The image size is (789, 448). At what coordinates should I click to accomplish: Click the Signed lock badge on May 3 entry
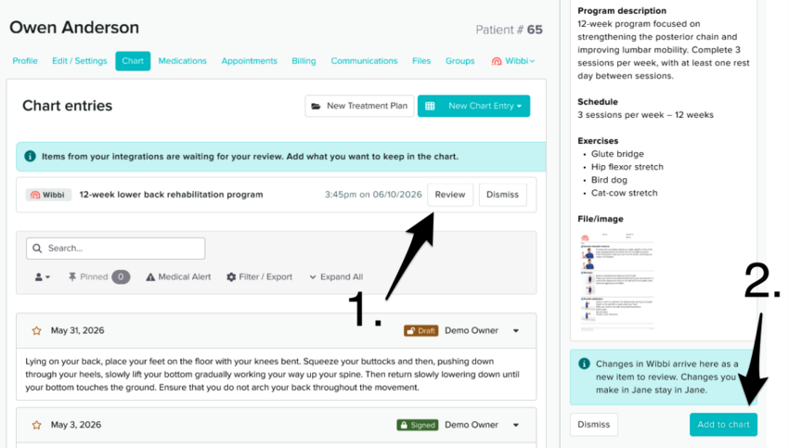pos(417,426)
